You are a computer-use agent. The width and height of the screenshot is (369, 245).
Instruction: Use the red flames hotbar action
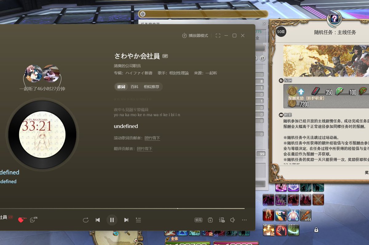coord(306,200)
